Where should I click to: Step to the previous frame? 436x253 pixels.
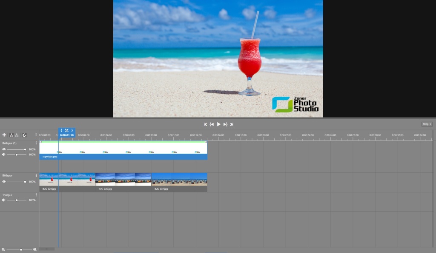coord(212,124)
